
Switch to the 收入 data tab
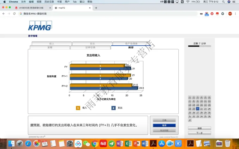[52, 44]
